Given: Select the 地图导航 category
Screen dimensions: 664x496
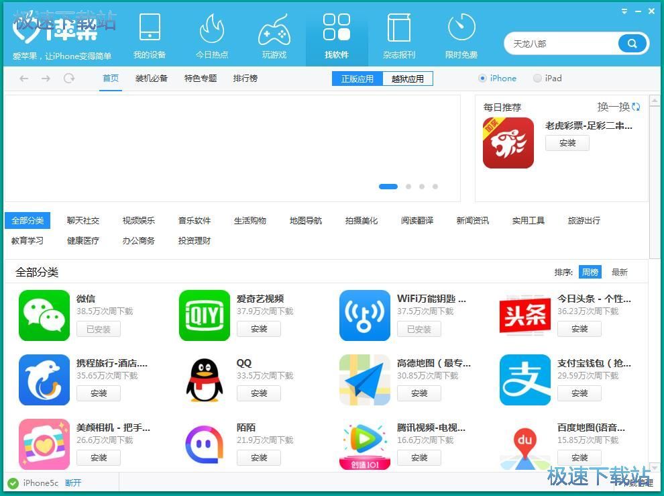Looking at the screenshot, I should [306, 220].
